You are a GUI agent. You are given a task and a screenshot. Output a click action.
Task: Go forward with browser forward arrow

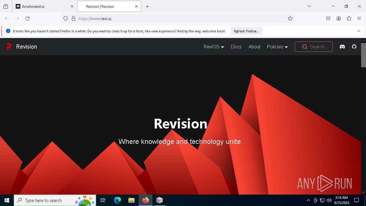click(x=17, y=19)
